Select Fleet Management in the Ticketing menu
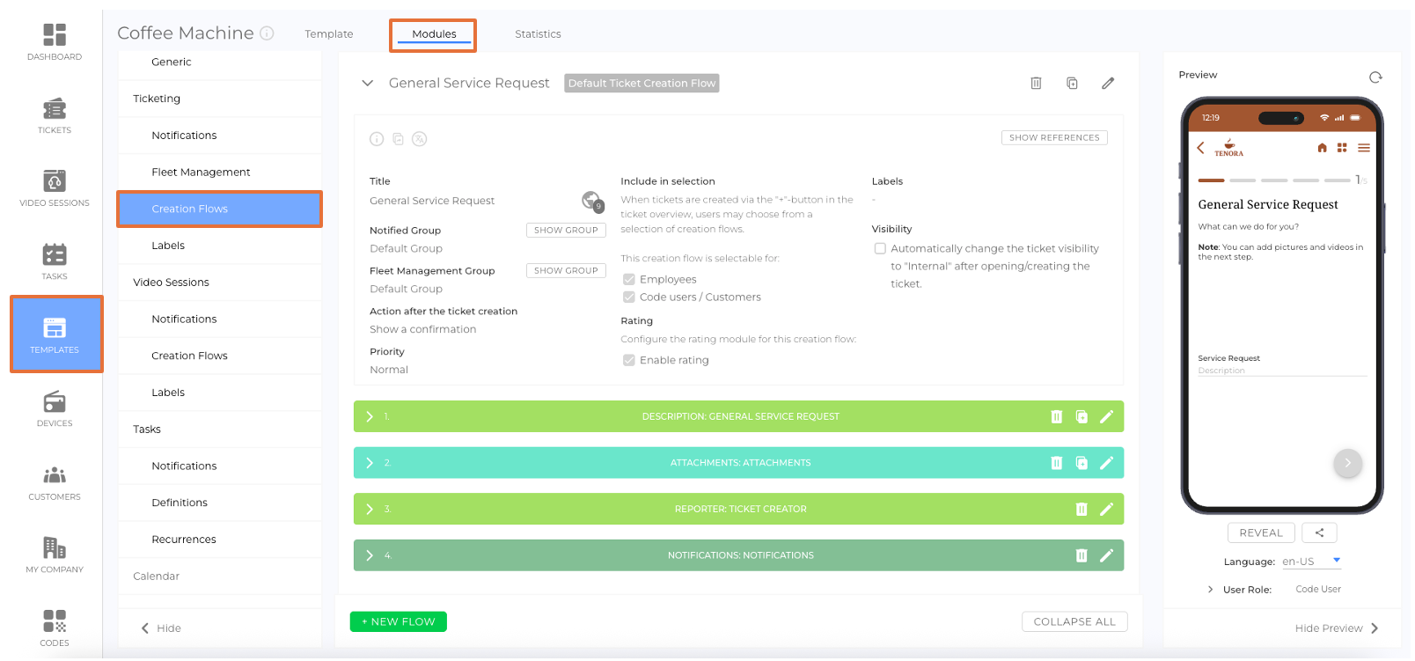1415x661 pixels. pos(201,173)
